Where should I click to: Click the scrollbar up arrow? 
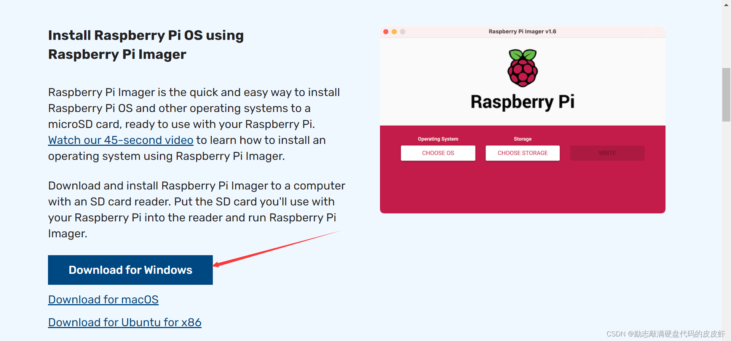(x=726, y=5)
